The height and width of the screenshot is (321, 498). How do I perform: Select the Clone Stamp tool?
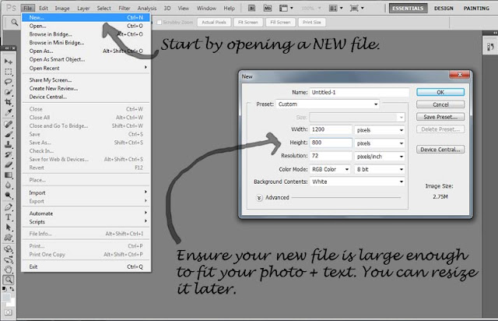9,144
